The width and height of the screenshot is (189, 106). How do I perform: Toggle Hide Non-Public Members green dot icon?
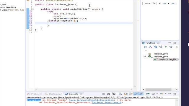click(166, 47)
